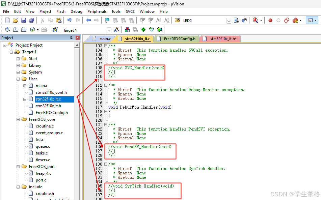Pin the Project panel
This screenshot has width=321, height=200.
coord(71,38)
